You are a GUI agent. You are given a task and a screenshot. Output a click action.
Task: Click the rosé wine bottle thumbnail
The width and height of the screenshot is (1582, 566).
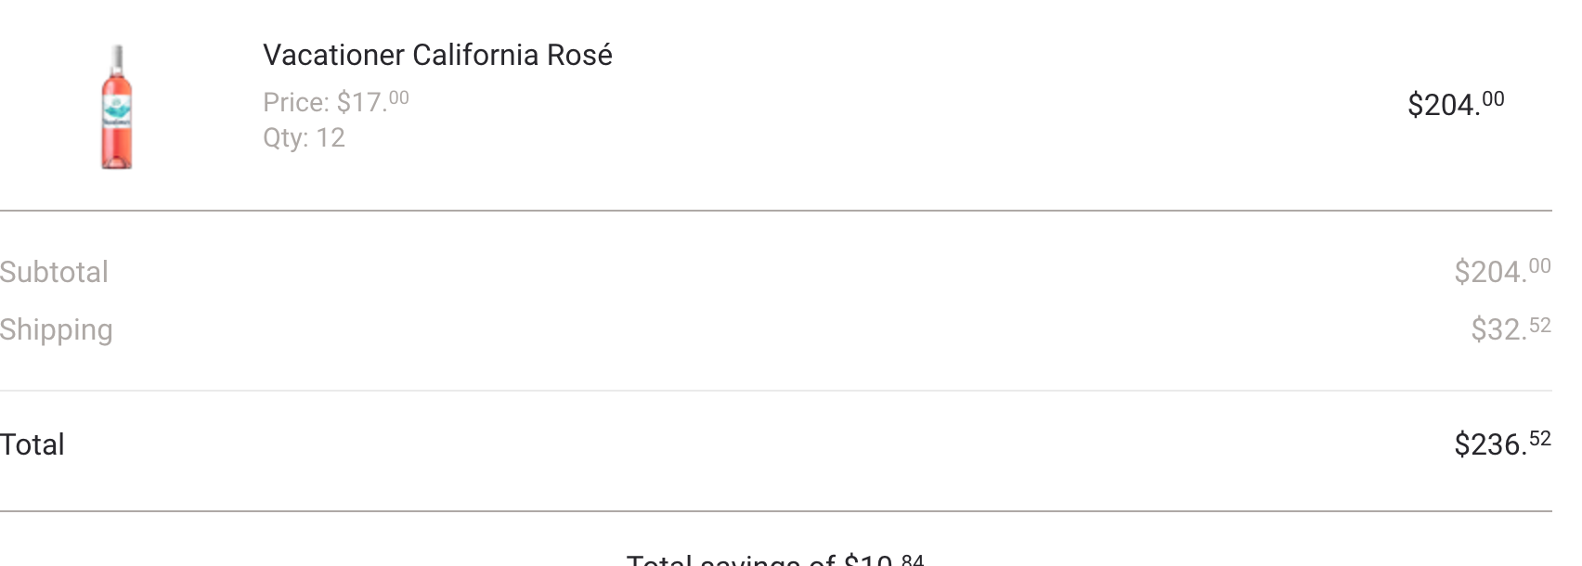[117, 107]
